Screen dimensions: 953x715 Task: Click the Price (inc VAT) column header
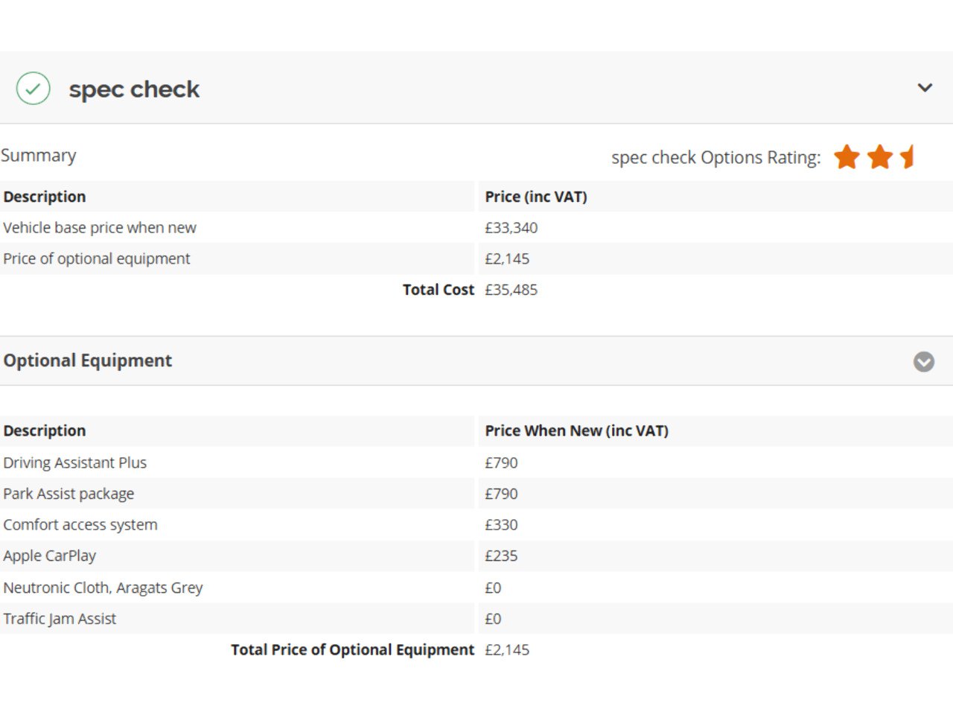point(536,197)
